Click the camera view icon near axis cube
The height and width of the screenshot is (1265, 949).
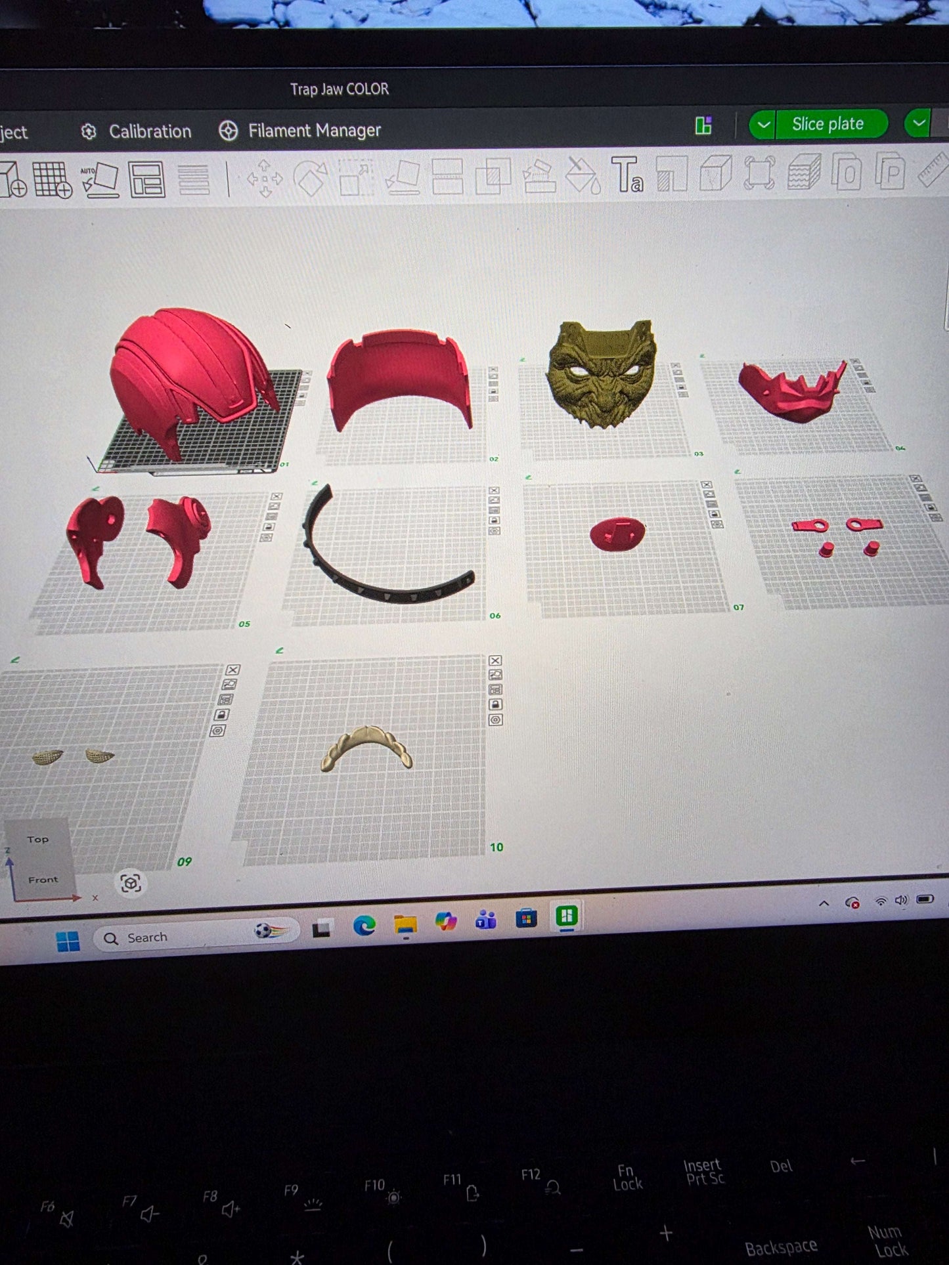point(130,884)
